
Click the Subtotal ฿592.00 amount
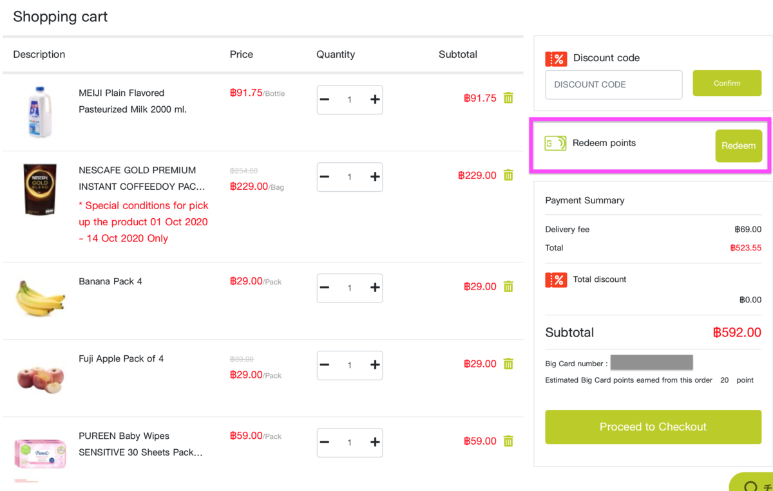[x=737, y=333]
